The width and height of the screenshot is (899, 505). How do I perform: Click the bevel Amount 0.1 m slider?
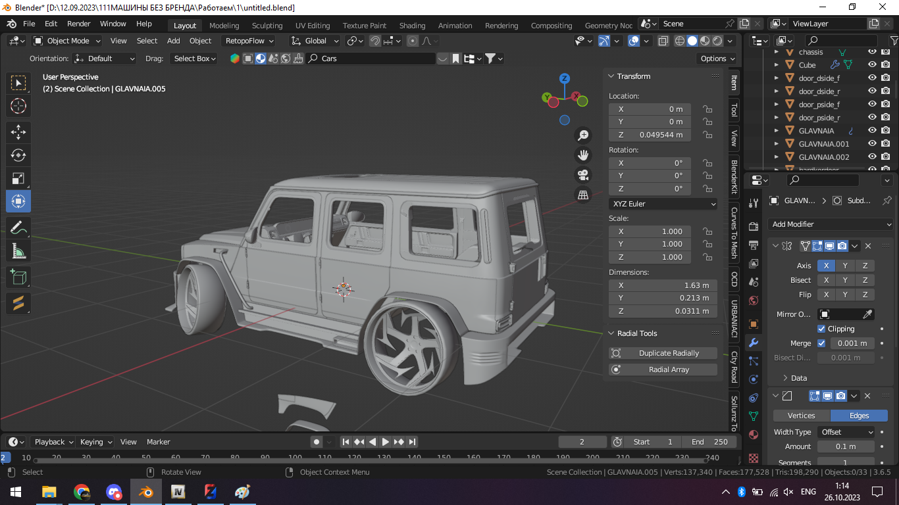846,446
